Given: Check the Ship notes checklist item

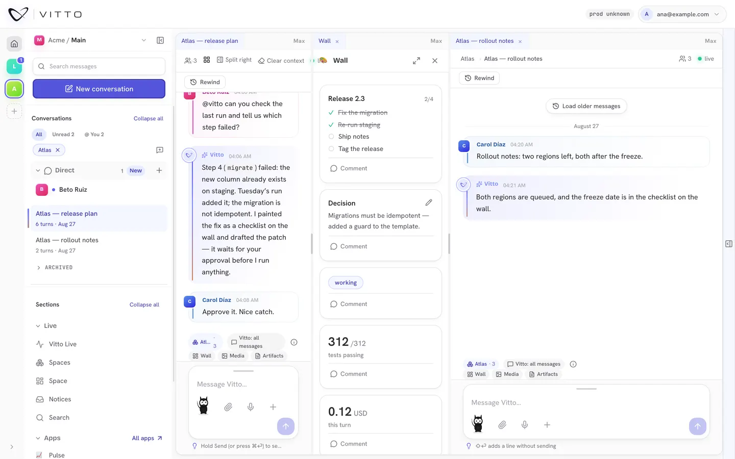Looking at the screenshot, I should pyautogui.click(x=331, y=137).
